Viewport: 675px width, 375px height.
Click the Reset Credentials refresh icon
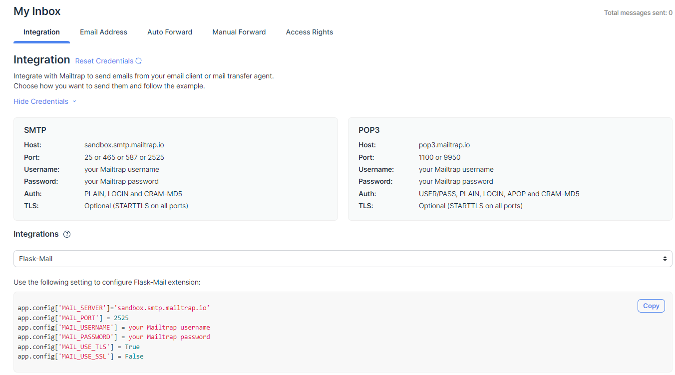coord(139,60)
